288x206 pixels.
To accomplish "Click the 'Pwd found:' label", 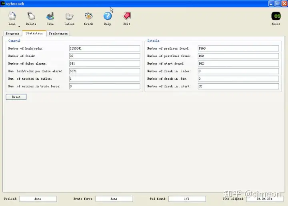I will (x=158, y=199).
